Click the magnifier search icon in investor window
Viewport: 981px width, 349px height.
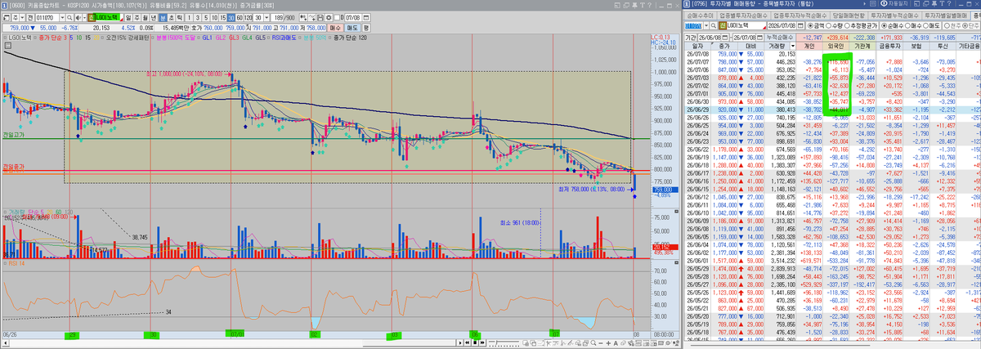[713, 26]
